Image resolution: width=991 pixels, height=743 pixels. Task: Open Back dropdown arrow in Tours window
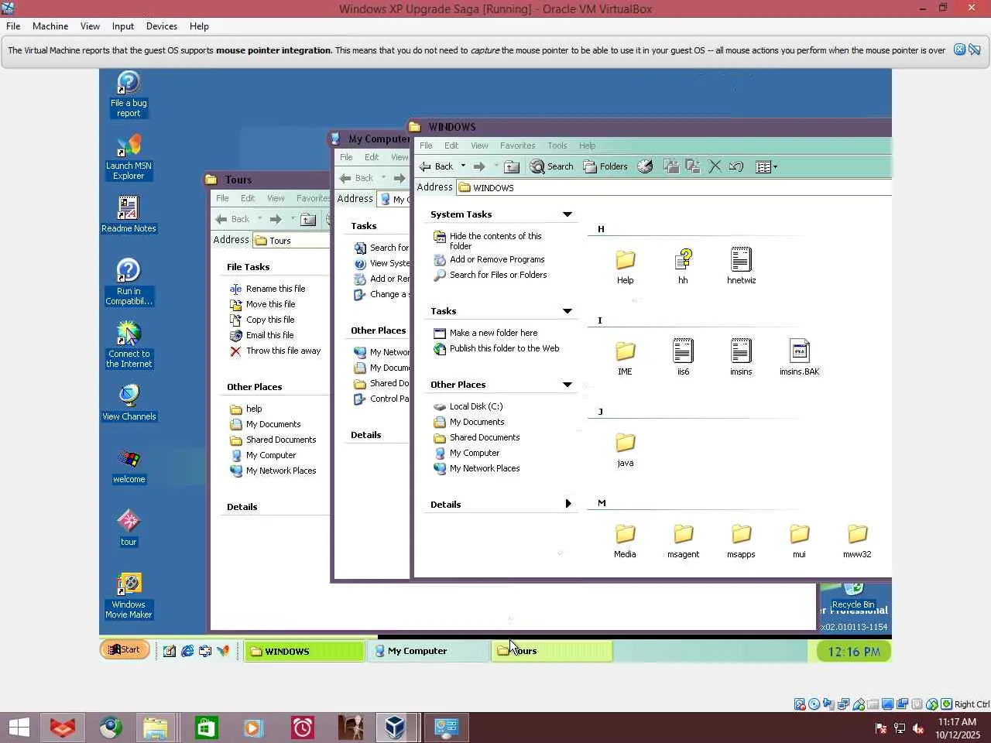[259, 219]
